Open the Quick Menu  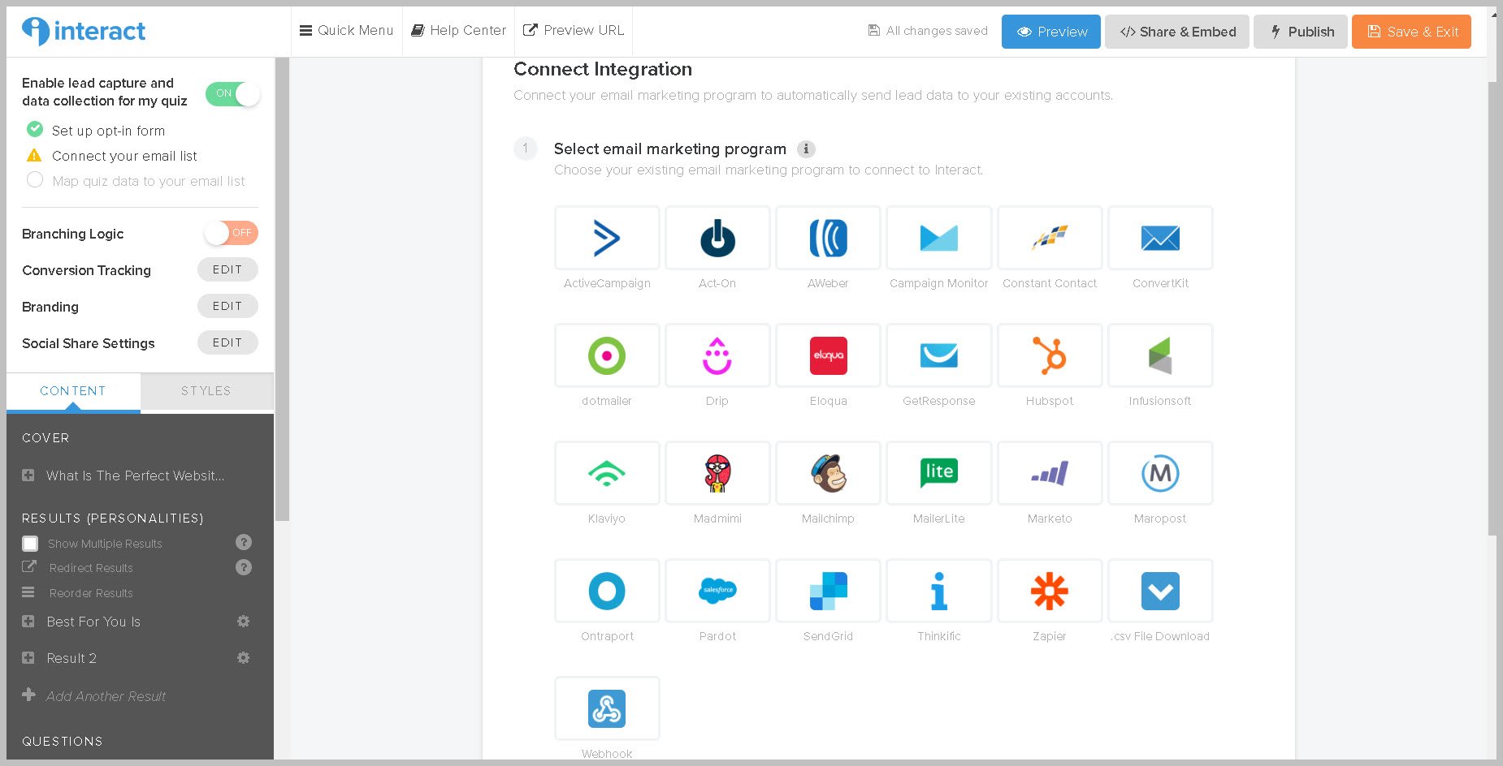point(347,31)
